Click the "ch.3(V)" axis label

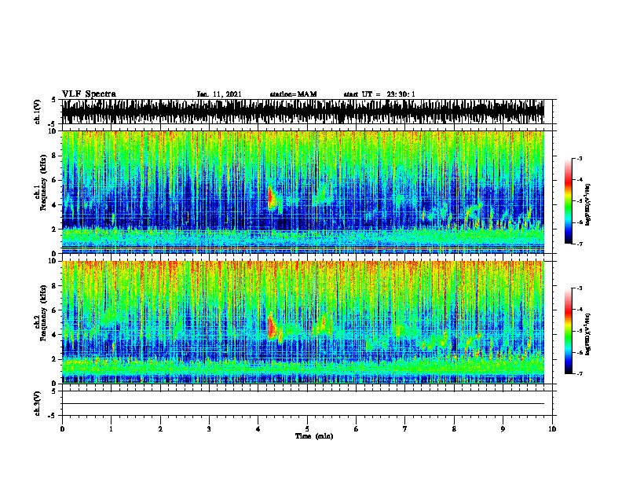37,403
